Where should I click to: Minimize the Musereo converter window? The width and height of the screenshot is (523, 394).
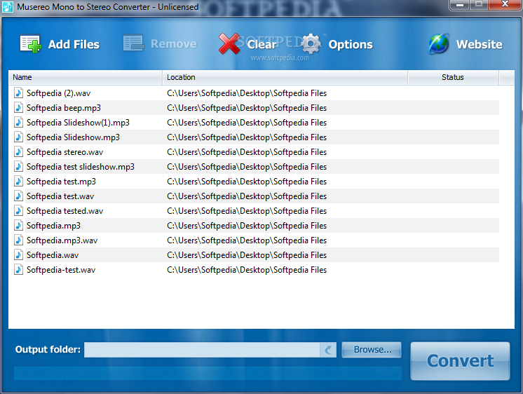tap(460, 5)
